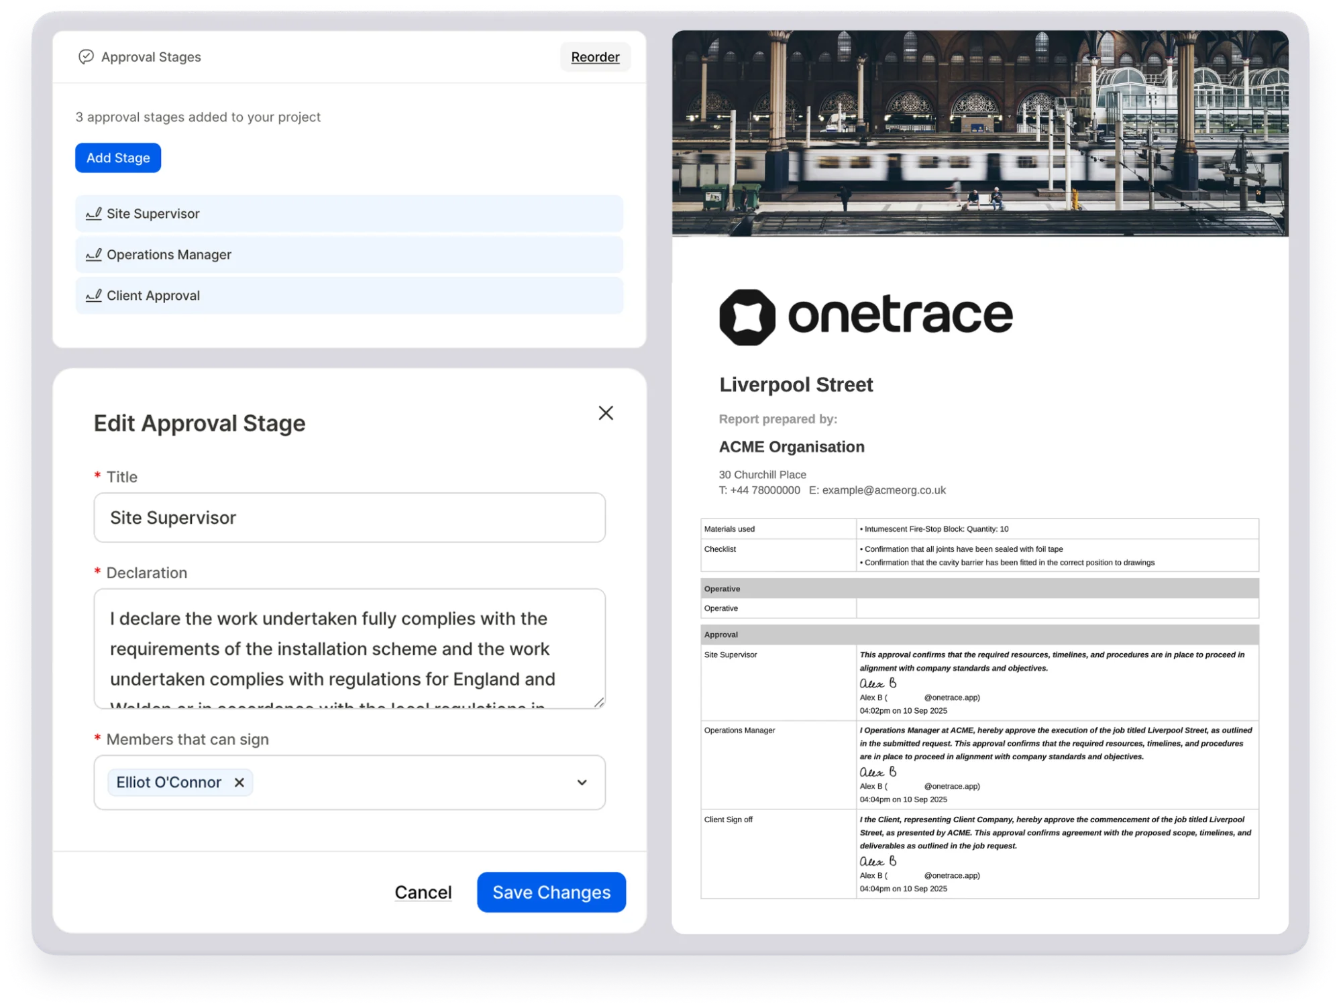
Task: Cancel editing the approval stage
Action: click(x=423, y=892)
